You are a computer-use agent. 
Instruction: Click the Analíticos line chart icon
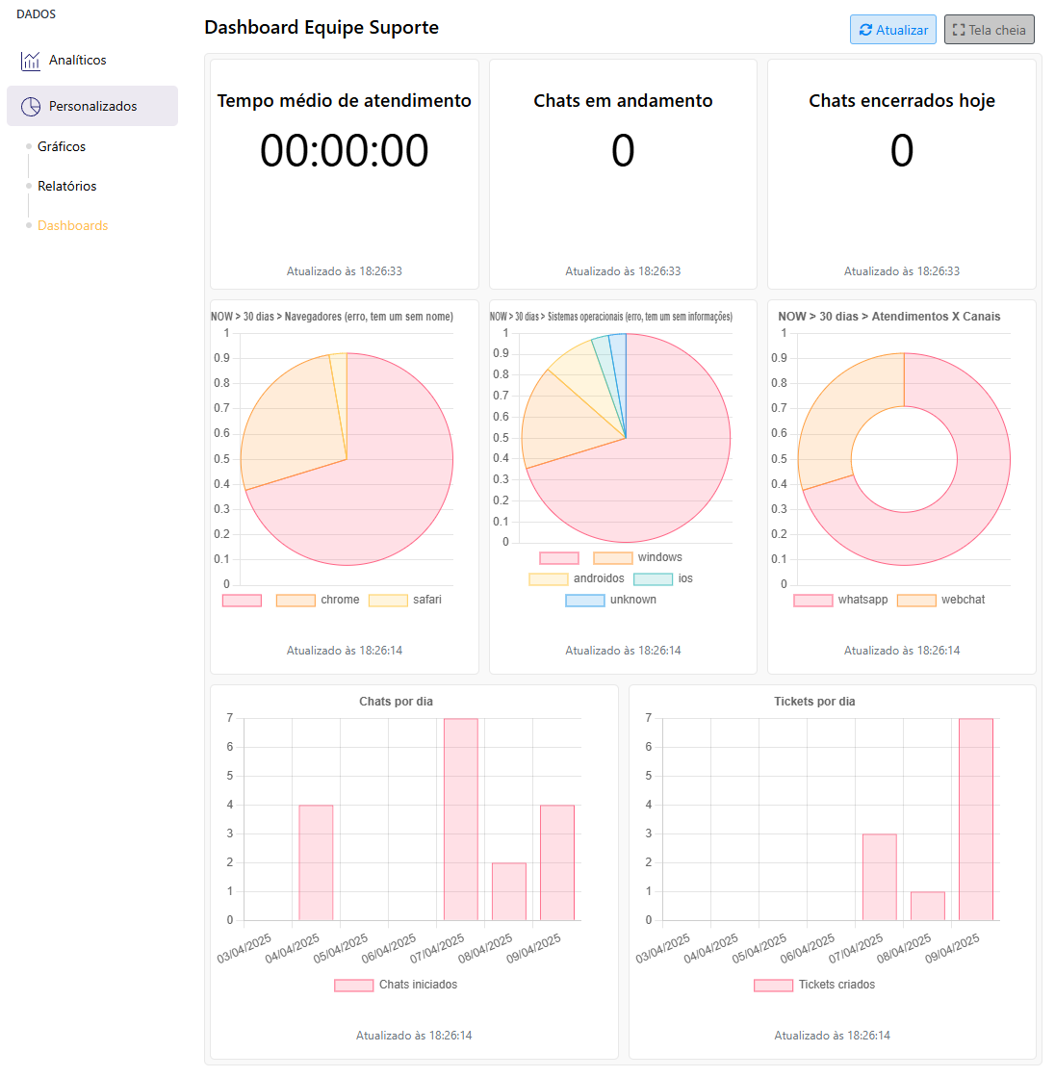click(29, 60)
